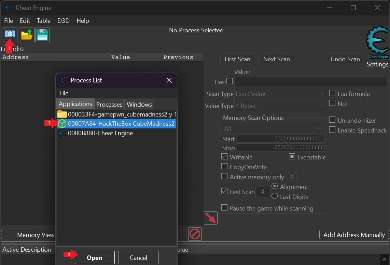The height and width of the screenshot is (265, 390).
Task: Select 00007A84-HackTheBox CubeMadness2 entry
Action: [x=117, y=124]
